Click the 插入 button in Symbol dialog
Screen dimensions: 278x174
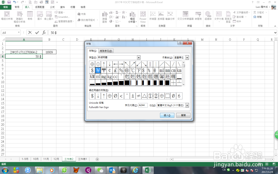click(x=167, y=115)
